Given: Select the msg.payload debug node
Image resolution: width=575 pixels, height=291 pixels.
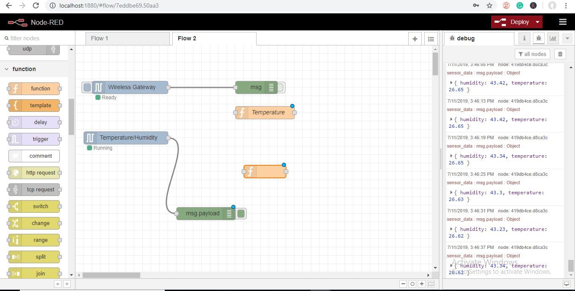Looking at the screenshot, I should [x=206, y=214].
